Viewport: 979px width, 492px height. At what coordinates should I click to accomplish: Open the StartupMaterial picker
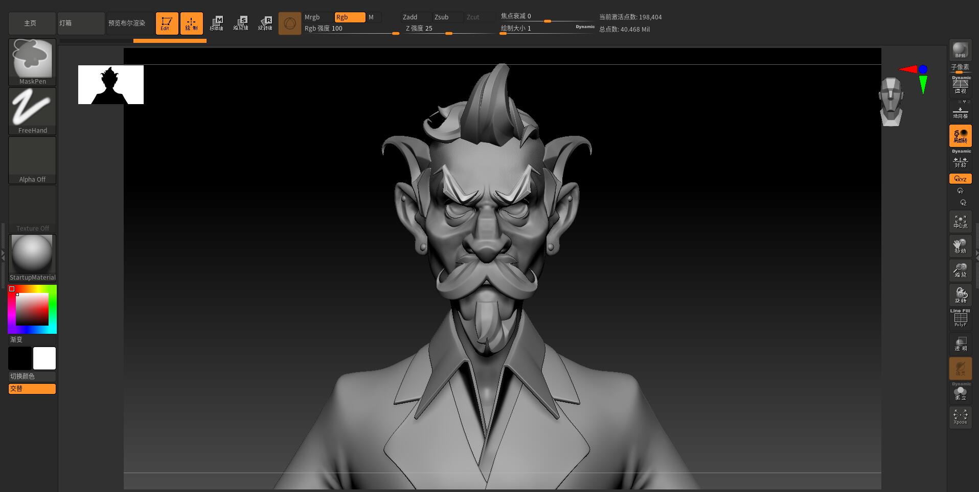32,258
